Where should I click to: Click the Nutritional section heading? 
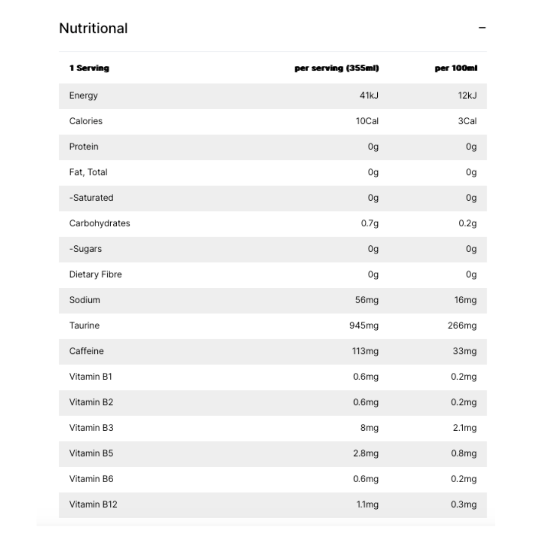pos(93,29)
